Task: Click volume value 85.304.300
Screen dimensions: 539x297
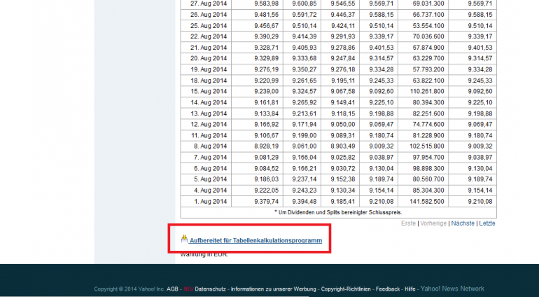Action: pyautogui.click(x=428, y=191)
